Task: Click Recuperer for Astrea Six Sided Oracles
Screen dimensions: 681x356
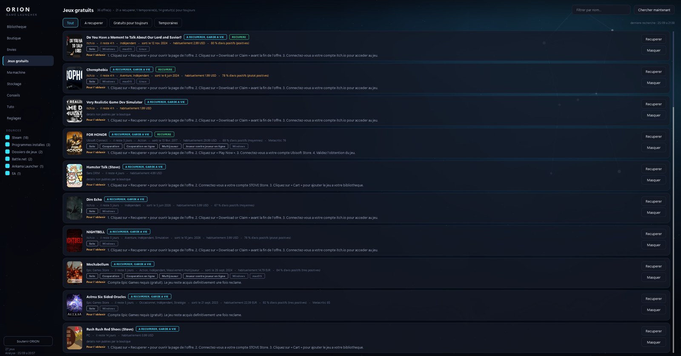Action: tap(653, 299)
